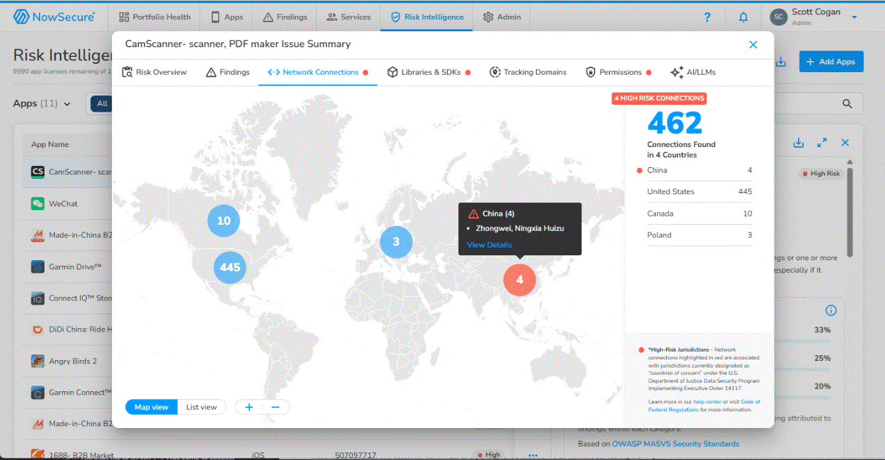Click the search magnifier icon
Image resolution: width=885 pixels, height=460 pixels.
847,103
